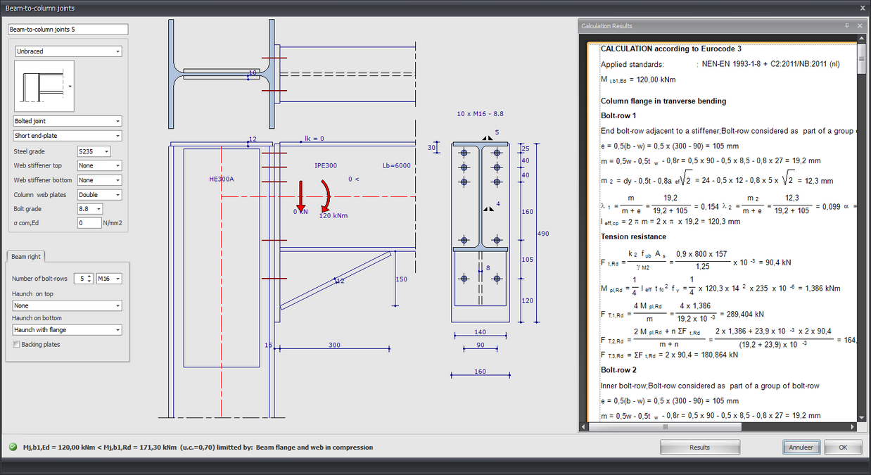Click the Results button
Image resolution: width=871 pixels, height=475 pixels.
700,447
